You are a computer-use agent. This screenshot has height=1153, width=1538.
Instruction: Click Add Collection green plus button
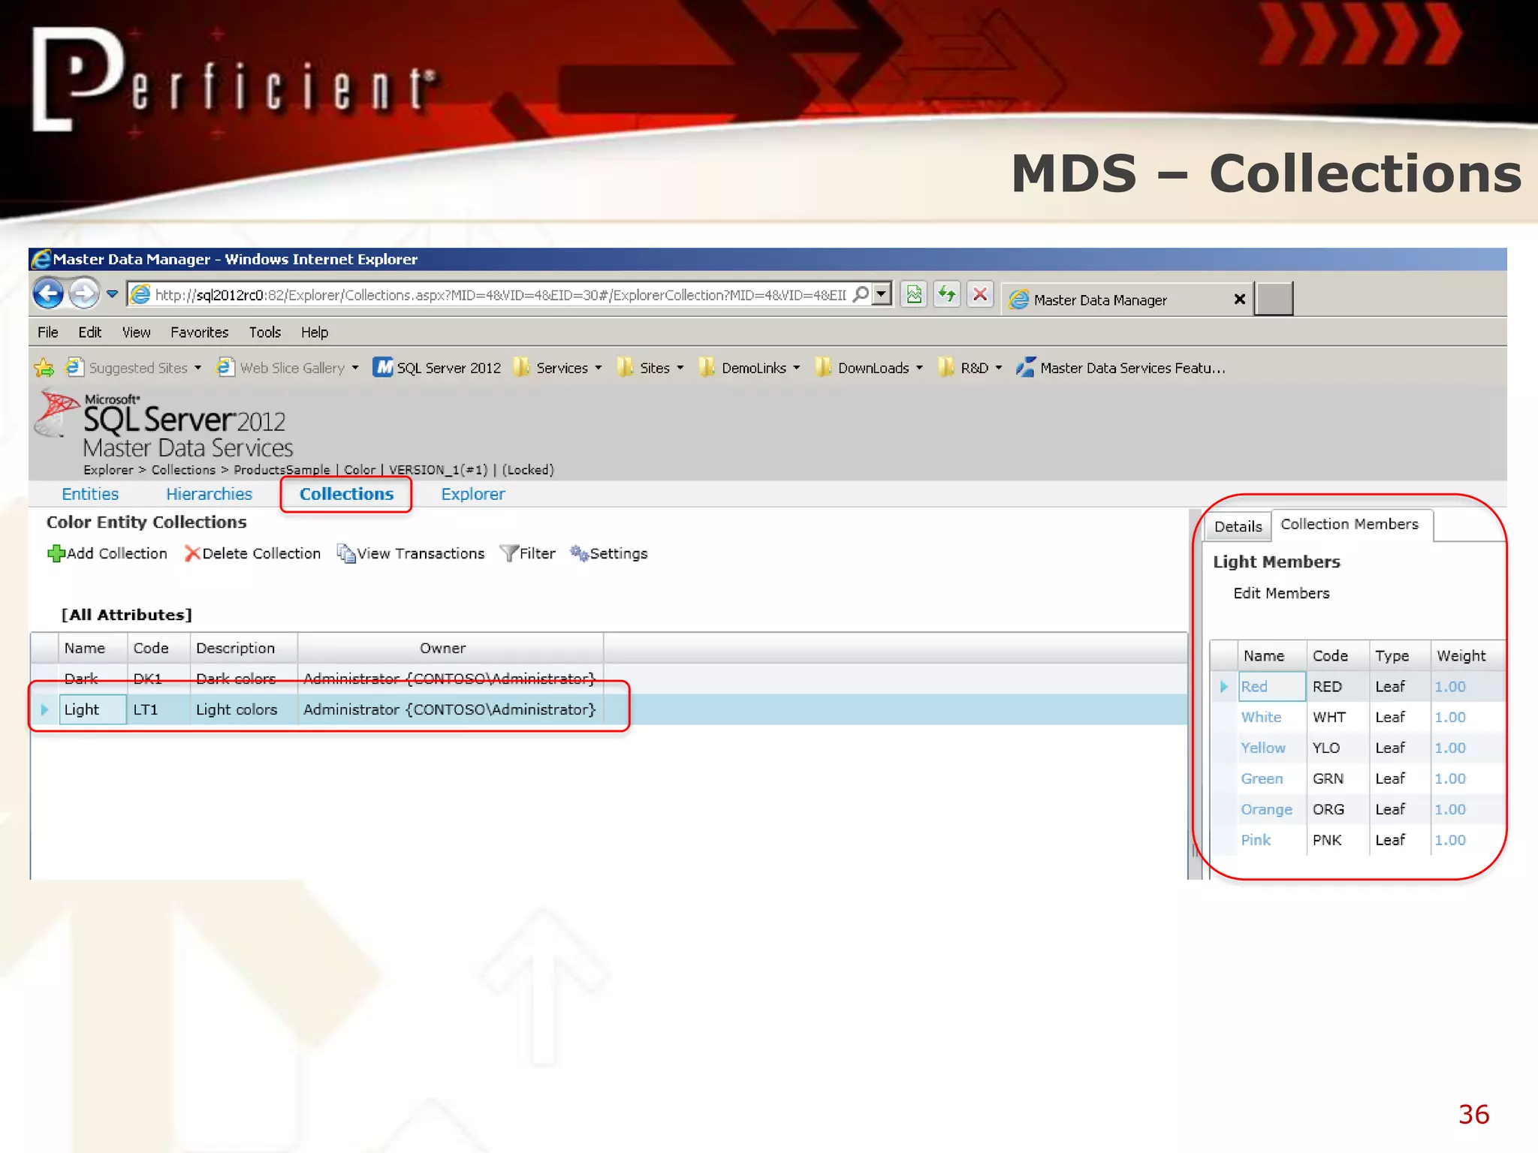coord(107,553)
